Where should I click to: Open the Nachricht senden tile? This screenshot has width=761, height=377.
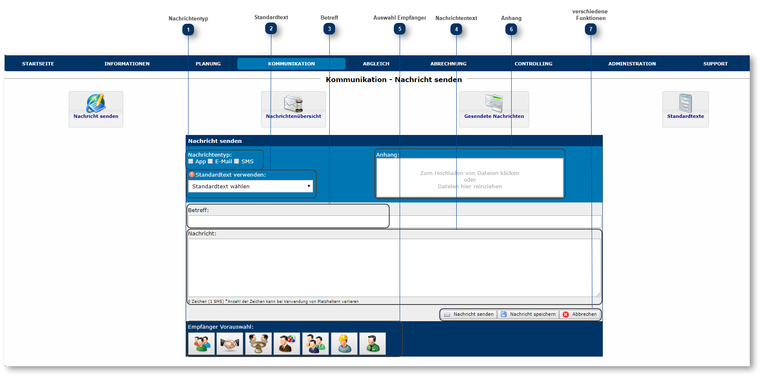(96, 109)
